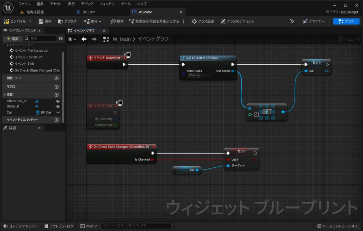Click the graph icon beside W_Main breadcrumb
Viewport: 363px width, 231px height.
coord(106,39)
